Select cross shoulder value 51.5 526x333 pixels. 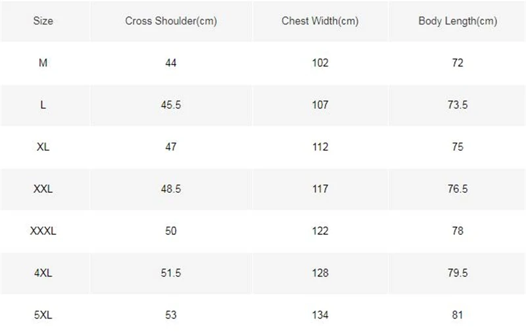click(171, 273)
